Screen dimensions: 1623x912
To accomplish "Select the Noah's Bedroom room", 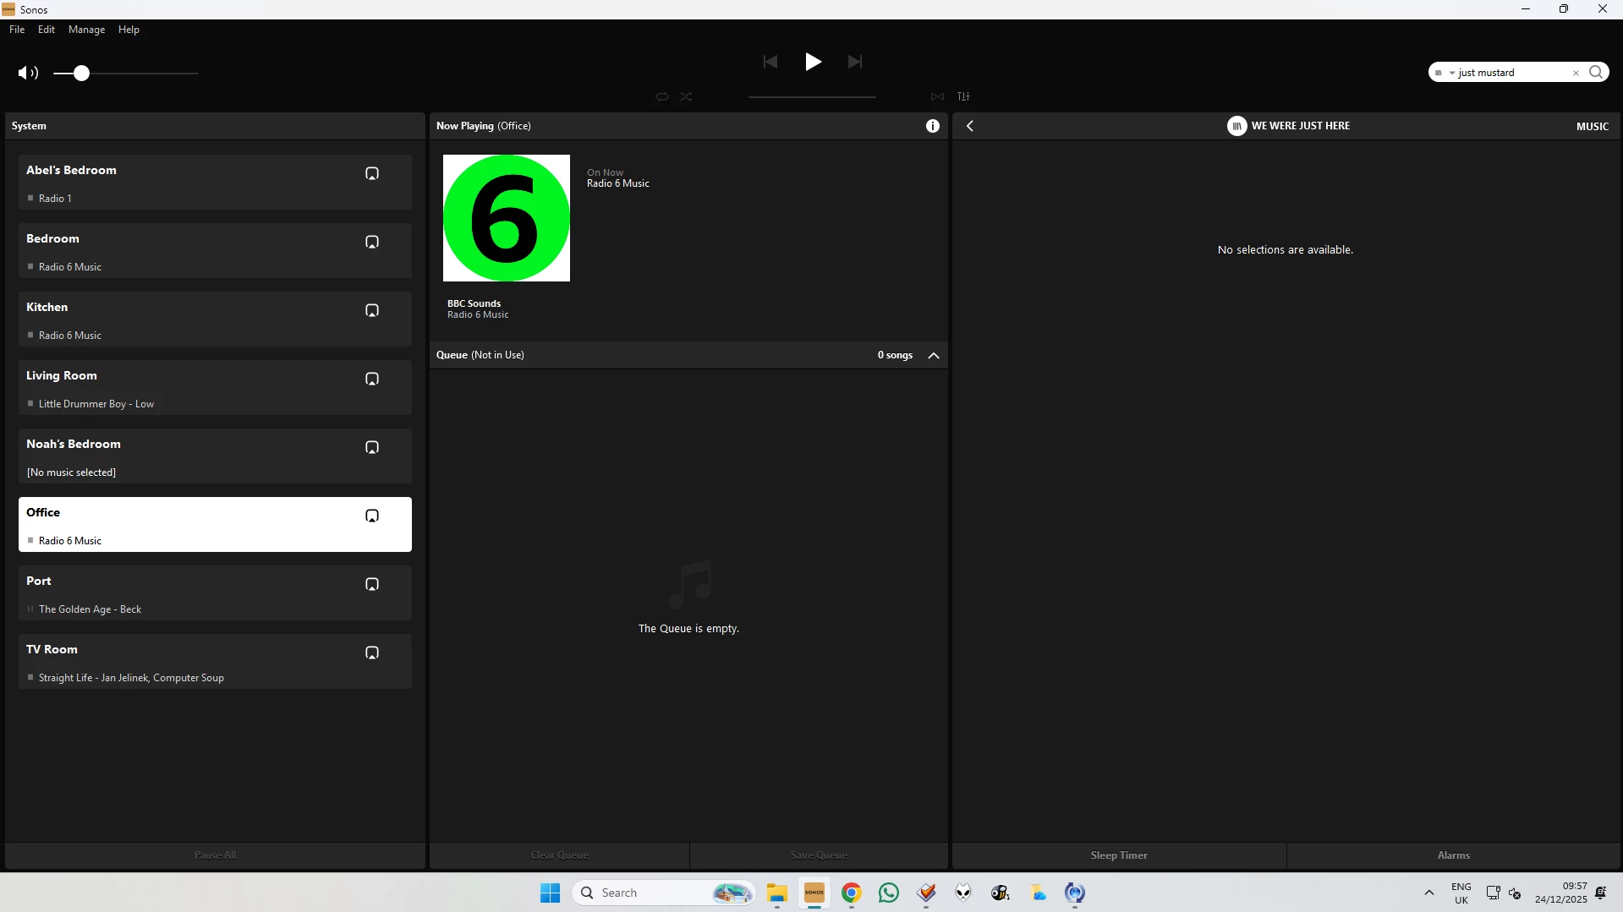I will click(x=215, y=456).
